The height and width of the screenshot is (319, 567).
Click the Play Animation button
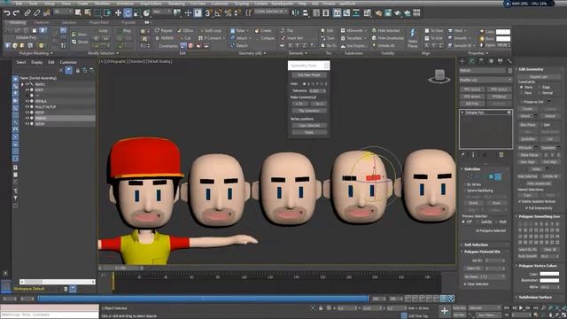tap(521, 307)
